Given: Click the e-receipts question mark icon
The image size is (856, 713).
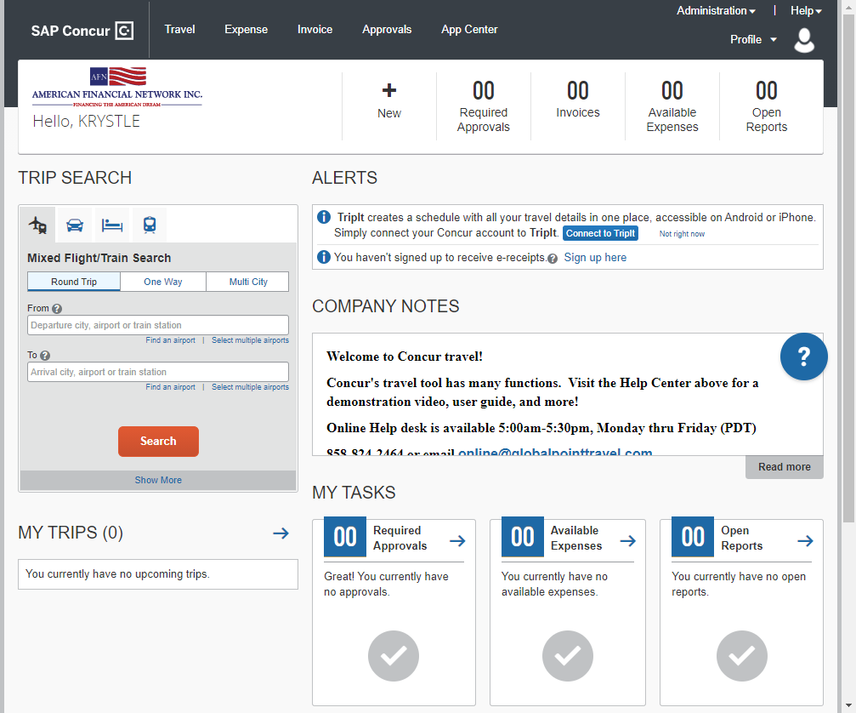Looking at the screenshot, I should tap(553, 259).
